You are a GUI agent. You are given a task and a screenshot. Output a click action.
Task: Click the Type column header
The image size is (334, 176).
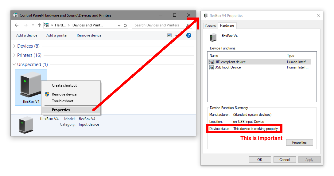pos(298,56)
